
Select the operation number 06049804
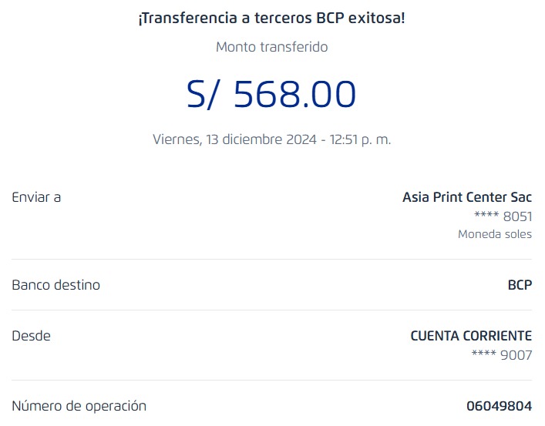tap(499, 406)
